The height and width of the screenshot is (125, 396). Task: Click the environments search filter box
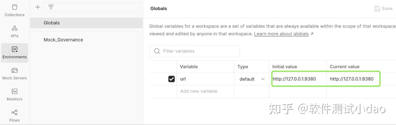(96, 7)
